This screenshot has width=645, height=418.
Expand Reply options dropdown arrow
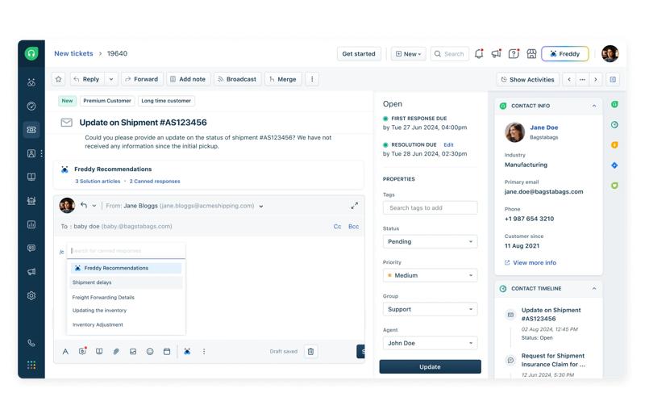(x=111, y=79)
